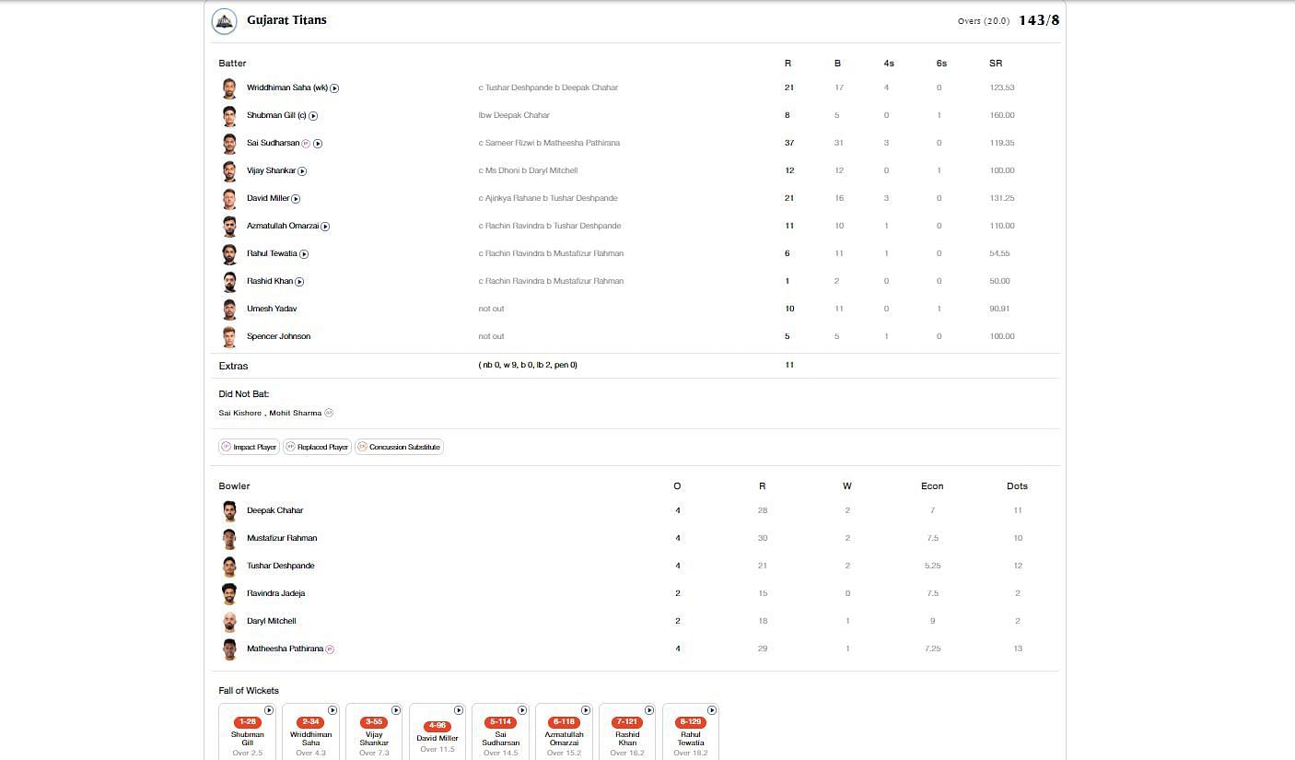Click play icon beside Rashid Khan
Image resolution: width=1295 pixels, height=760 pixels.
point(299,282)
